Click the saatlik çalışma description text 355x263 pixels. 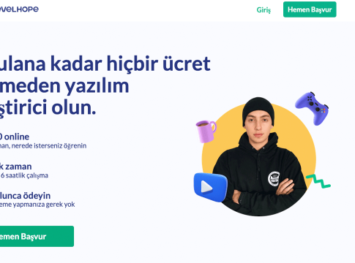24,175
